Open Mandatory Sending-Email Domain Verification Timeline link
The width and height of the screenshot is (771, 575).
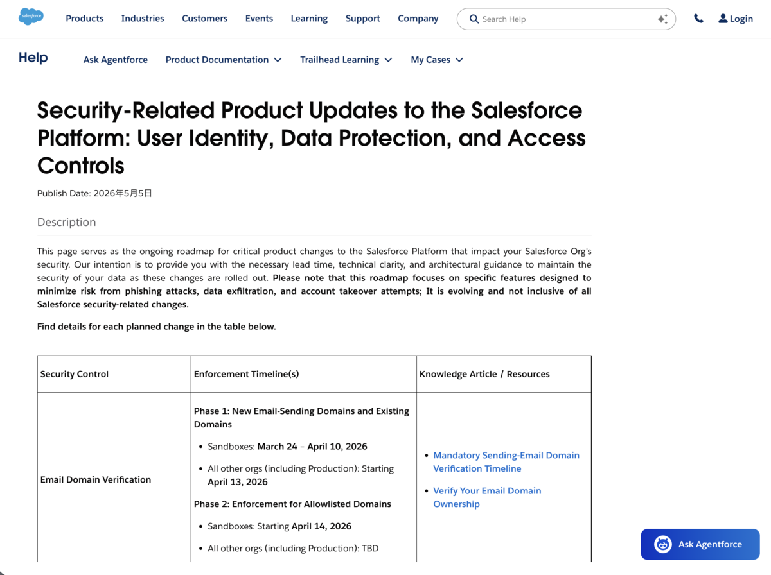(506, 462)
